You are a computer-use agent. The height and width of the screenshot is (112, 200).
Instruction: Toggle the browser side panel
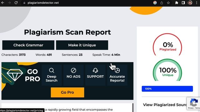click(183, 3)
